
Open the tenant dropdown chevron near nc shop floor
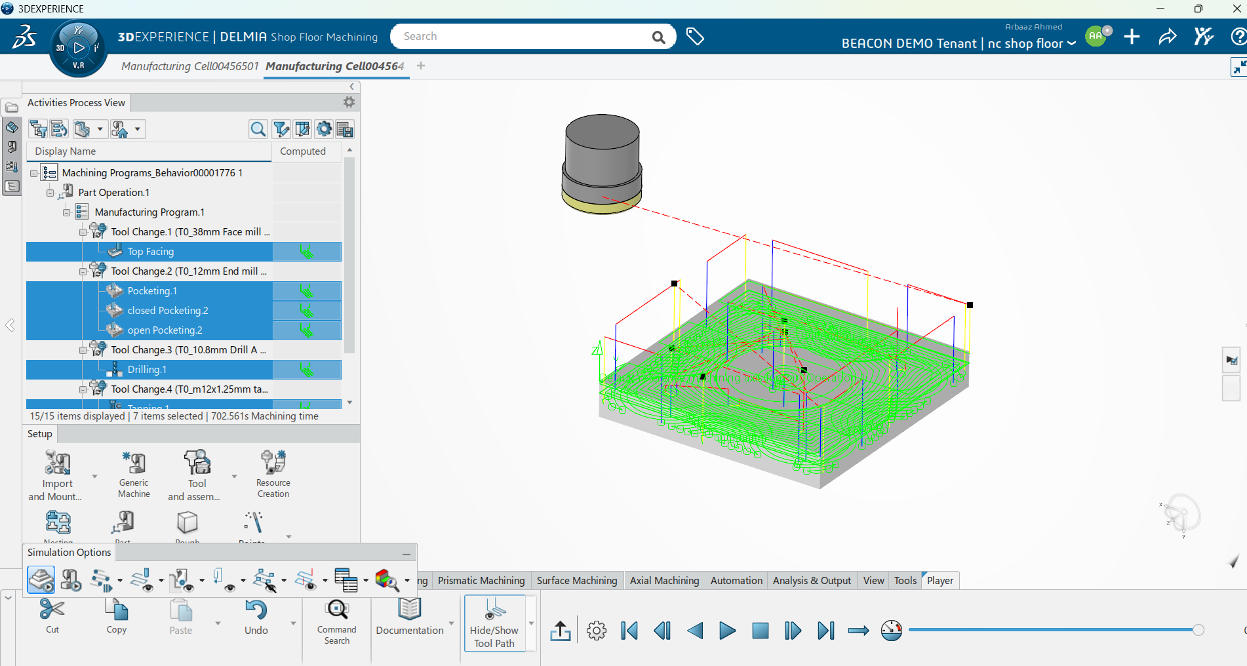tap(1071, 44)
